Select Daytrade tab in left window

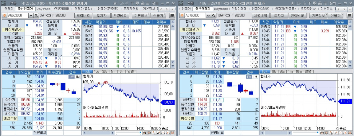(x=43, y=9)
